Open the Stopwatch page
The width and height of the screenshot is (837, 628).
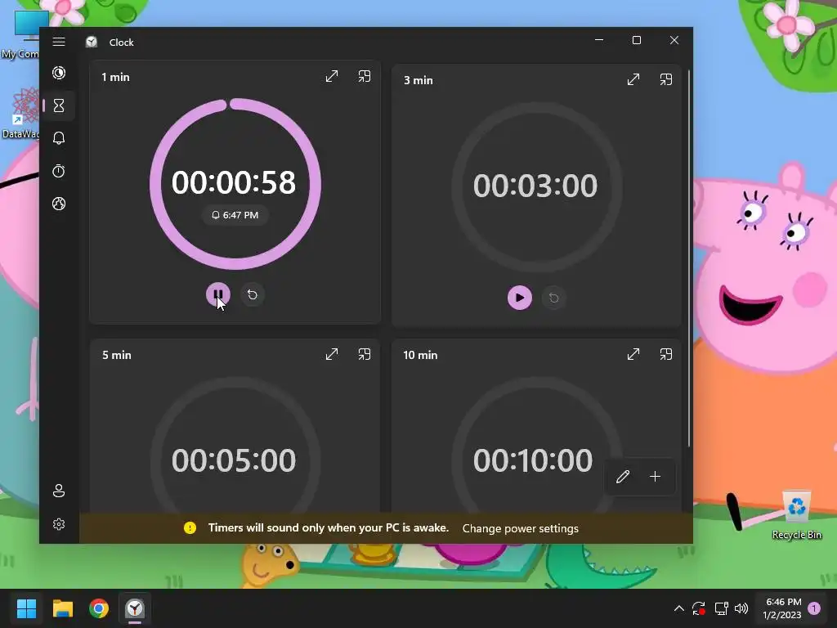[59, 171]
